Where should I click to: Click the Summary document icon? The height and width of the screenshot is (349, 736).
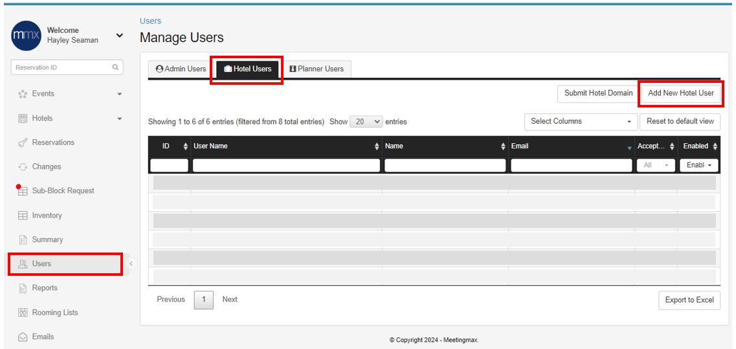pos(23,240)
